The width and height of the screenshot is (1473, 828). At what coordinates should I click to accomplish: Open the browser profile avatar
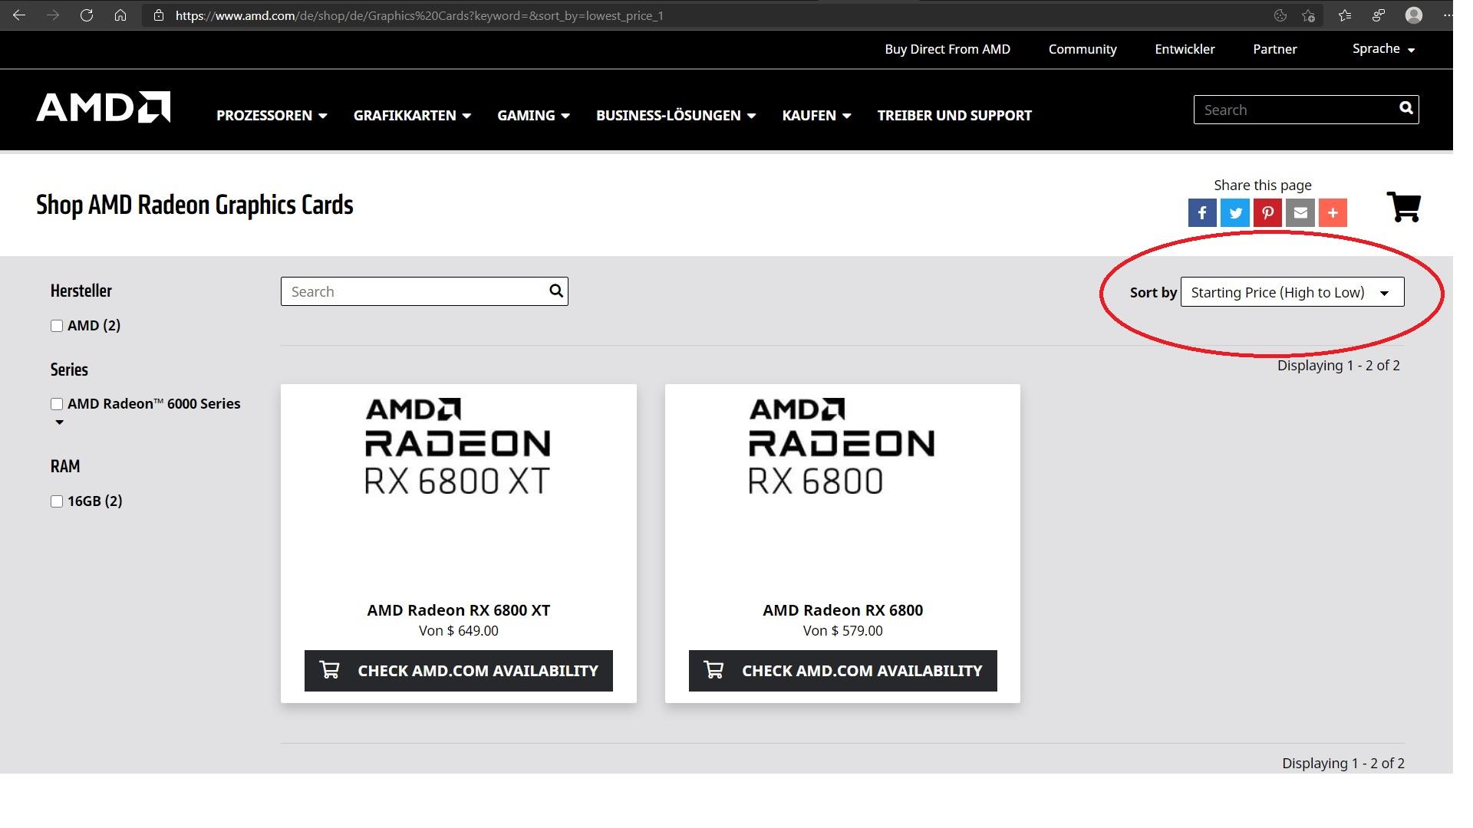pyautogui.click(x=1414, y=15)
